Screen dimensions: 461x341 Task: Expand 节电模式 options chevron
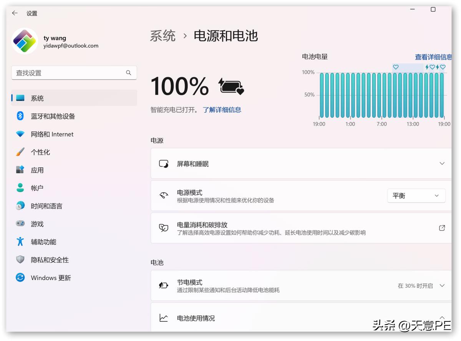tap(442, 285)
